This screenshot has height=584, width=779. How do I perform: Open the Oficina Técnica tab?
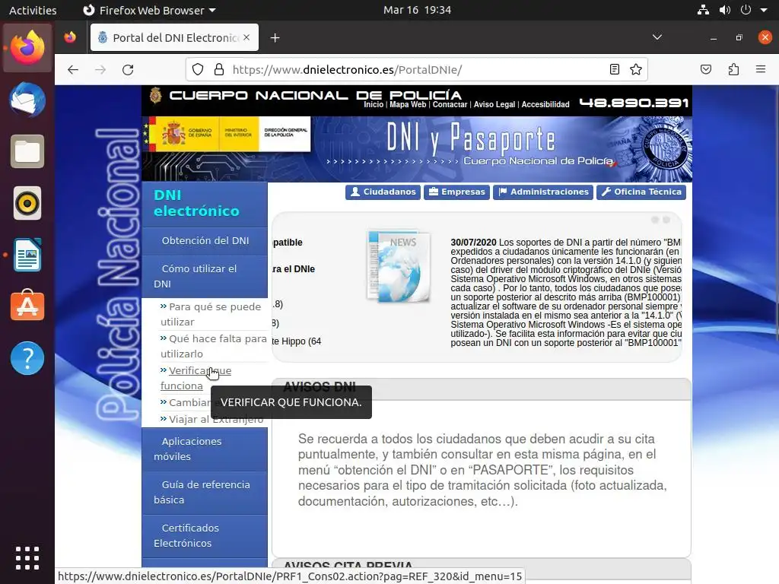point(641,192)
